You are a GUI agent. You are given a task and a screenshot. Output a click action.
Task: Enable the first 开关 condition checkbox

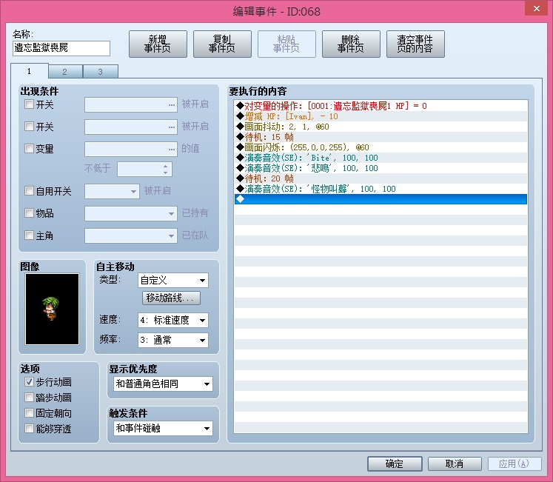click(29, 104)
